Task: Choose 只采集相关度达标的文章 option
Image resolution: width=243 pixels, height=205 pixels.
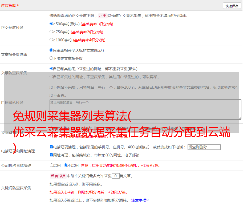Action: (x=51, y=50)
